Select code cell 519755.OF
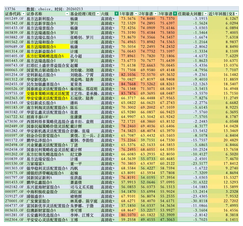 tap(15, 94)
